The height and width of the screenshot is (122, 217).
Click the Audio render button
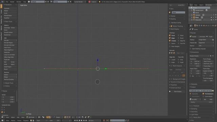[210, 37]
